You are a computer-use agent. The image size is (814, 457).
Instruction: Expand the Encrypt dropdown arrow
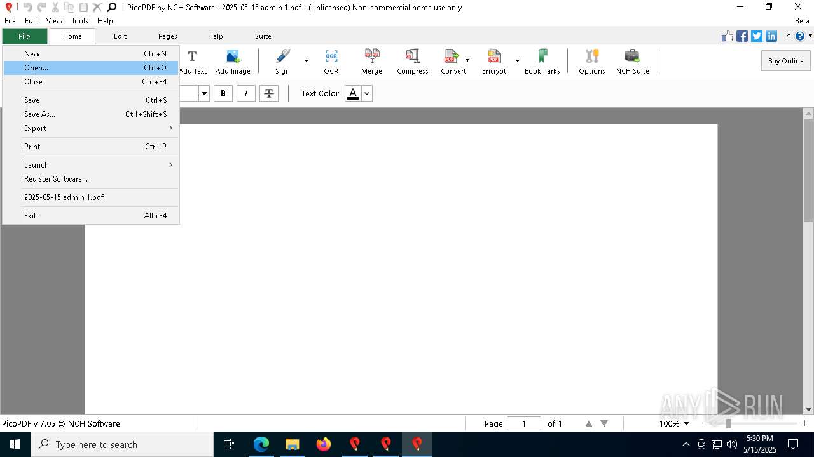[x=518, y=61]
